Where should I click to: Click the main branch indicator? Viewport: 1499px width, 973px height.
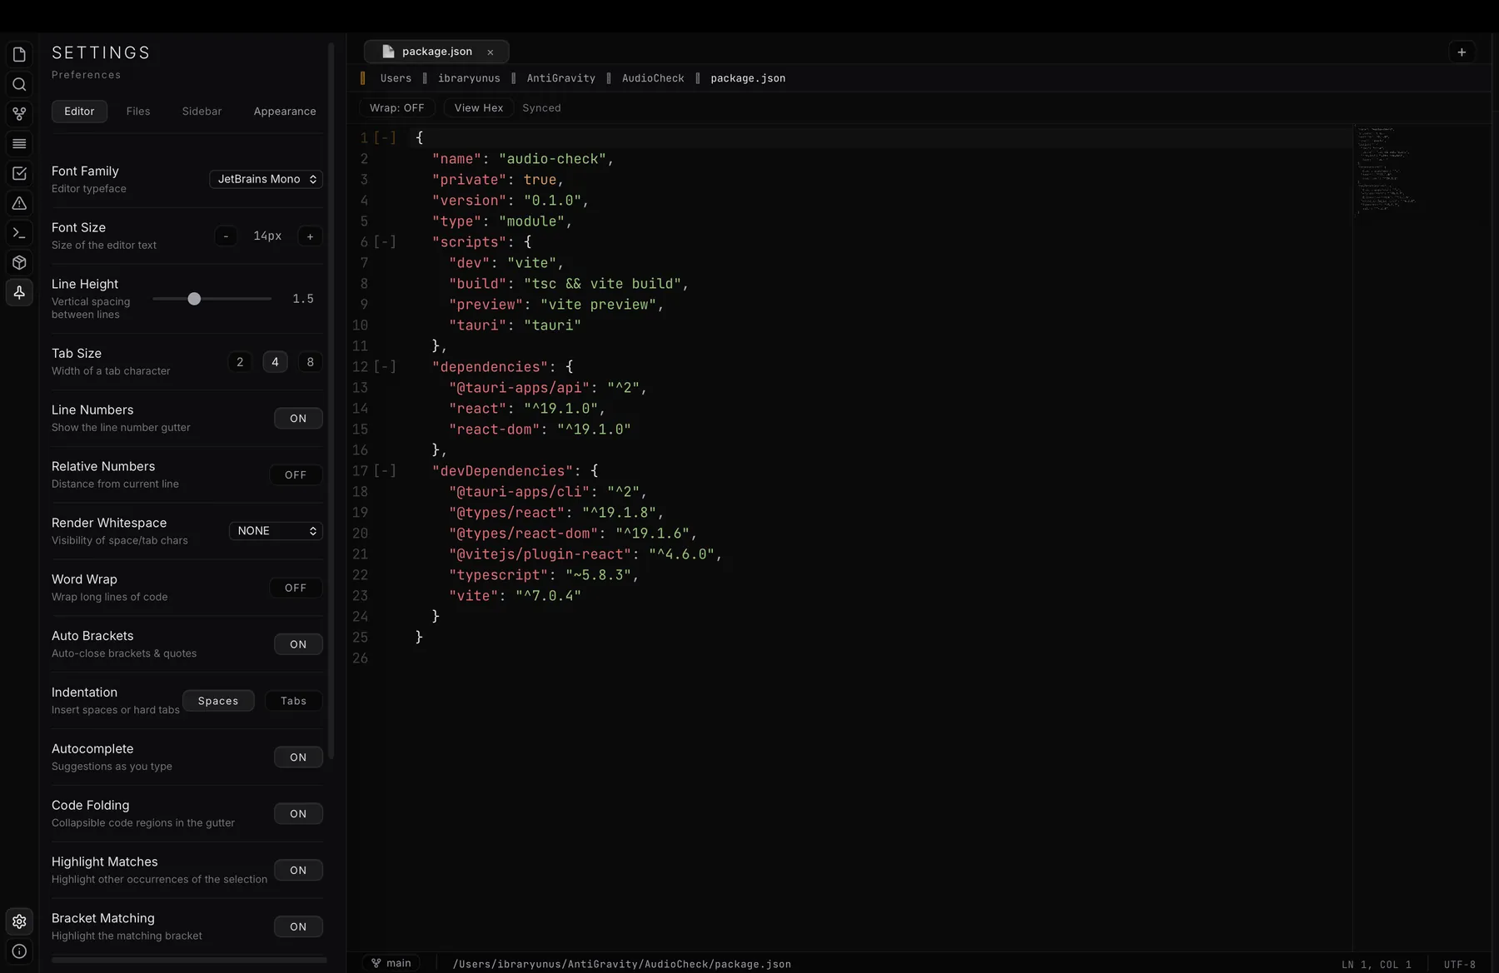coord(391,963)
